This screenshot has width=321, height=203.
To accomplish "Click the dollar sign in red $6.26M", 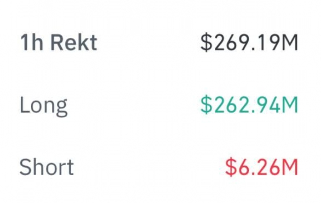I will tap(230, 167).
